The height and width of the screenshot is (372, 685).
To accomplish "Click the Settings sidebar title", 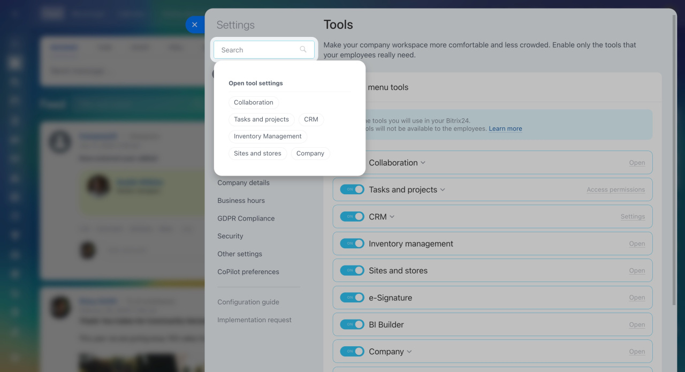I will [235, 25].
